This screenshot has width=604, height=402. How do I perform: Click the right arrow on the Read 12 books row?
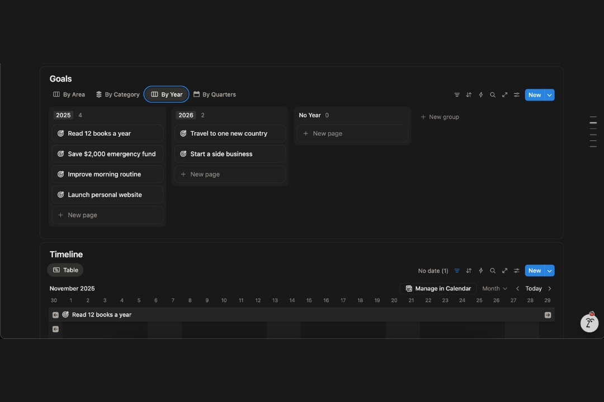(548, 315)
